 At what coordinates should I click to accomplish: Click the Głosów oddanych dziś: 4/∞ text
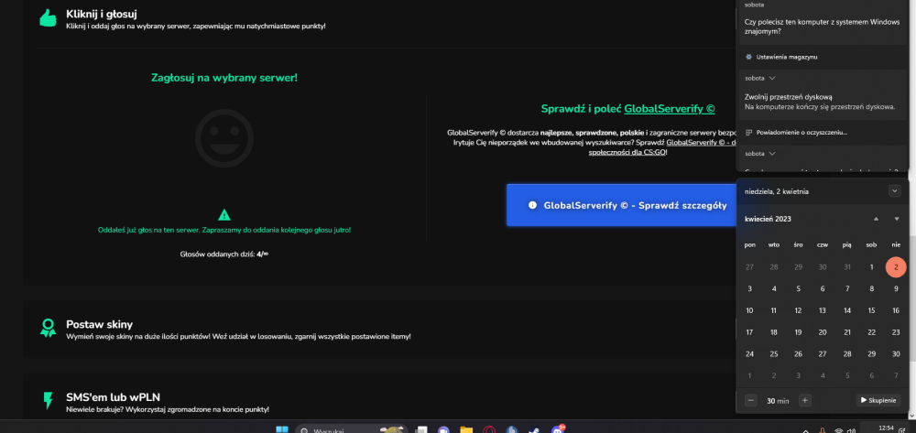pos(224,254)
